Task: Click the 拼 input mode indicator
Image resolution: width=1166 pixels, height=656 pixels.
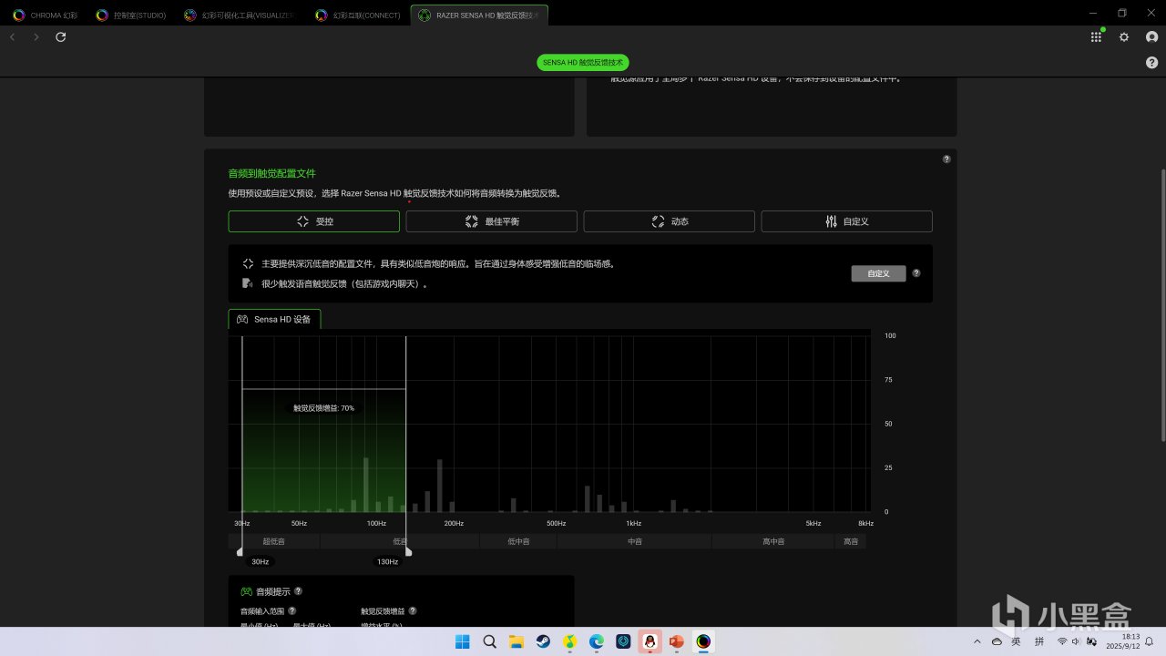Action: [1039, 641]
